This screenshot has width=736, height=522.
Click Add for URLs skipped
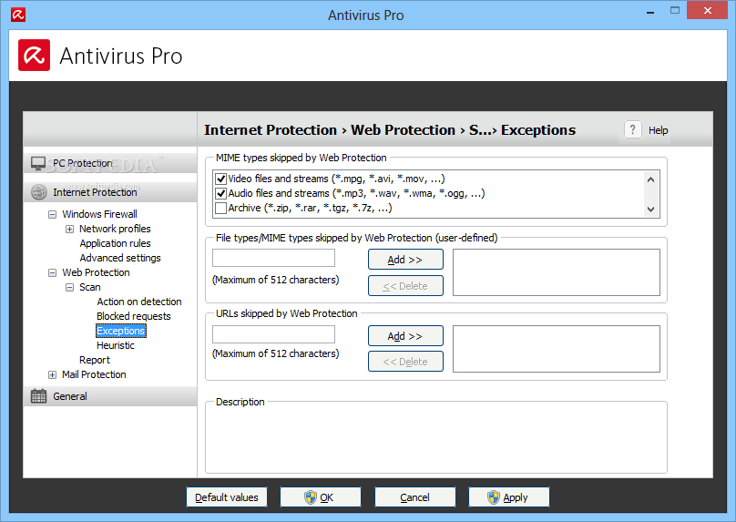405,336
